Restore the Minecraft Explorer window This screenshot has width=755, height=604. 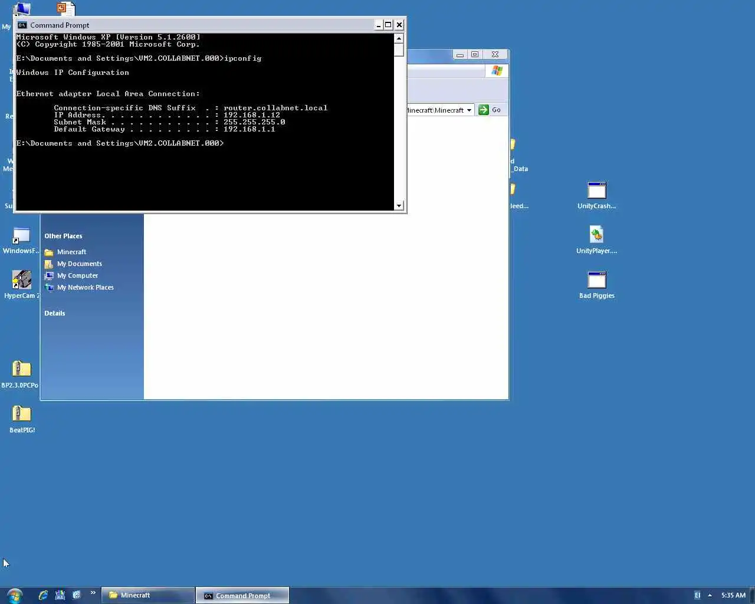tap(475, 54)
